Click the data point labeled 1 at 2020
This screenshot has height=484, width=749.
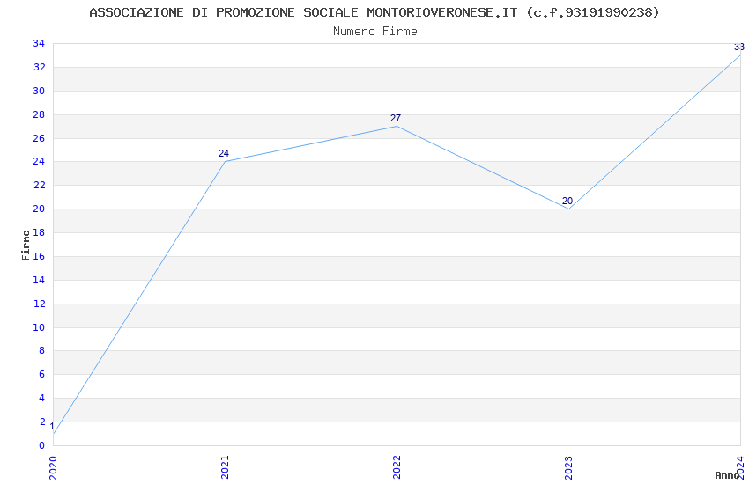[x=54, y=434]
